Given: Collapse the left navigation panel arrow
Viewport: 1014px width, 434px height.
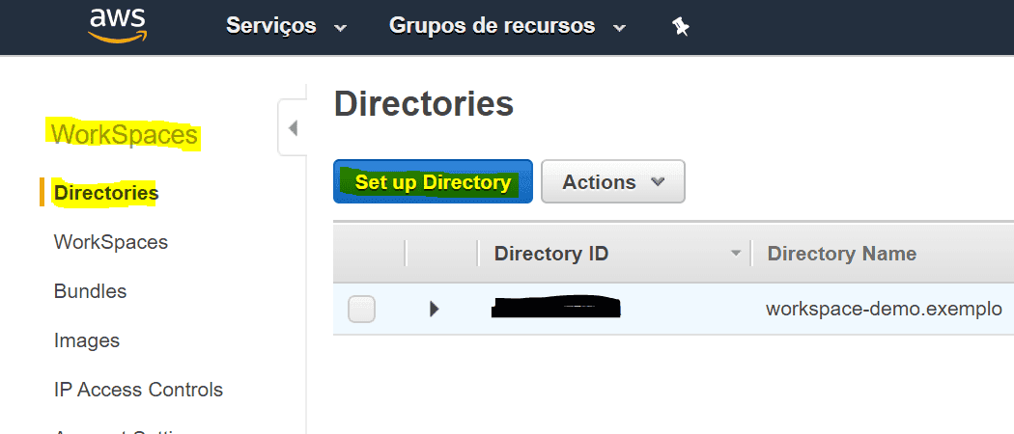Looking at the screenshot, I should [x=293, y=127].
